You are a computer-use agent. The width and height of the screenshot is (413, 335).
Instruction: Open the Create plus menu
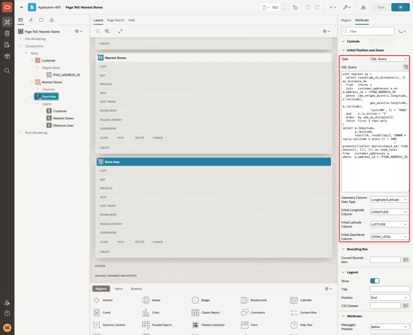click(333, 7)
